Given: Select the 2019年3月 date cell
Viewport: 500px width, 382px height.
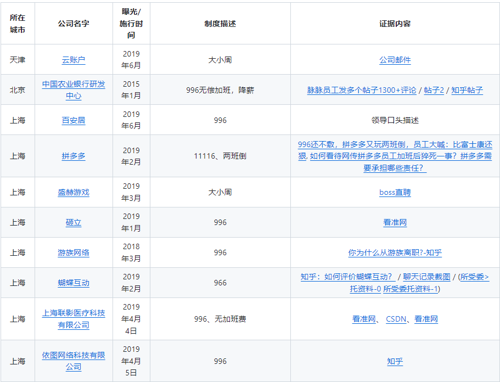Looking at the screenshot, I should click(x=131, y=192).
